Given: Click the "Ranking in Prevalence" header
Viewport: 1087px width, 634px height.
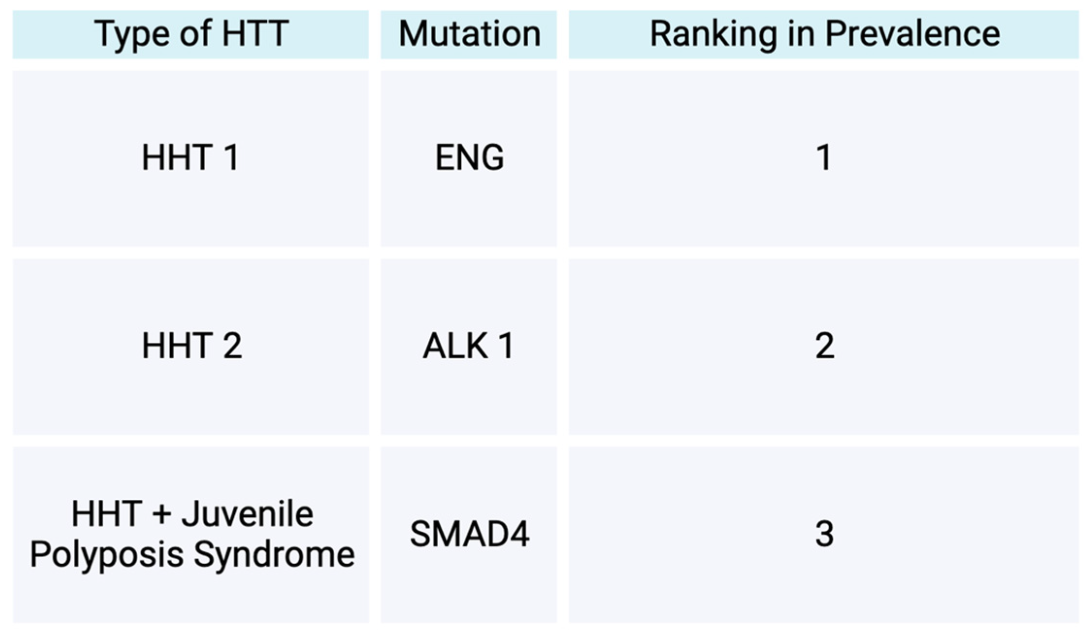Looking at the screenshot, I should [x=824, y=34].
